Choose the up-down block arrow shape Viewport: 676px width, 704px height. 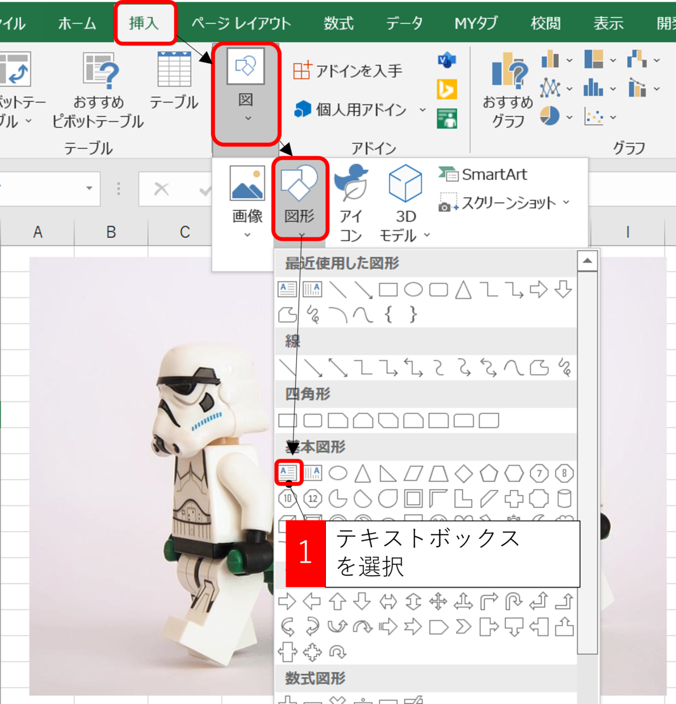pyautogui.click(x=413, y=601)
